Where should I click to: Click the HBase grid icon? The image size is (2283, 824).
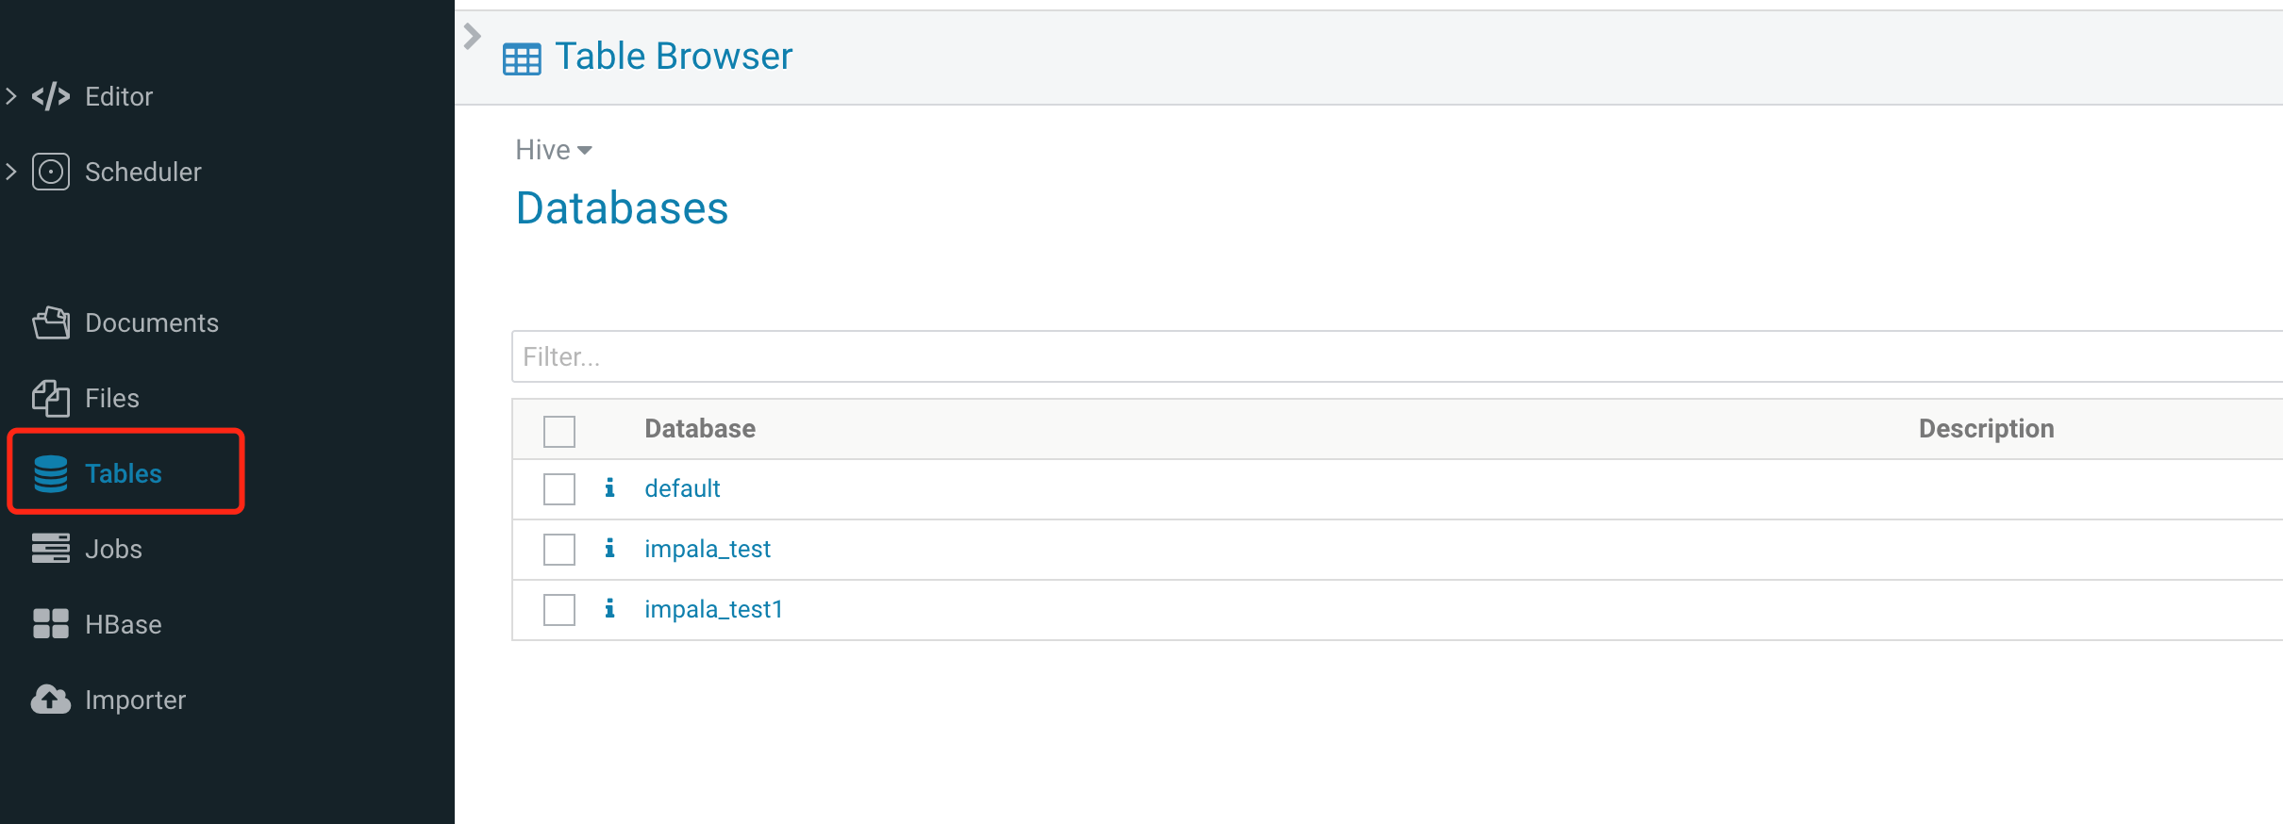51,624
